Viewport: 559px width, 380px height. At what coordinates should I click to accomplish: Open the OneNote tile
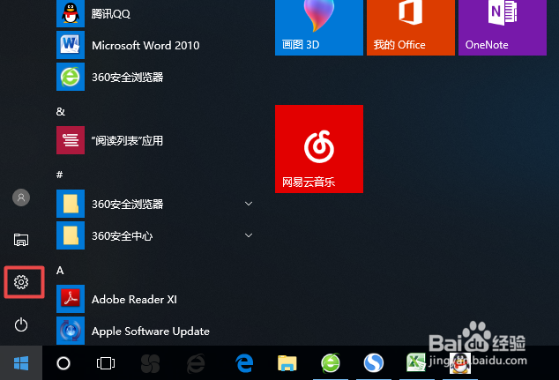[x=503, y=27]
